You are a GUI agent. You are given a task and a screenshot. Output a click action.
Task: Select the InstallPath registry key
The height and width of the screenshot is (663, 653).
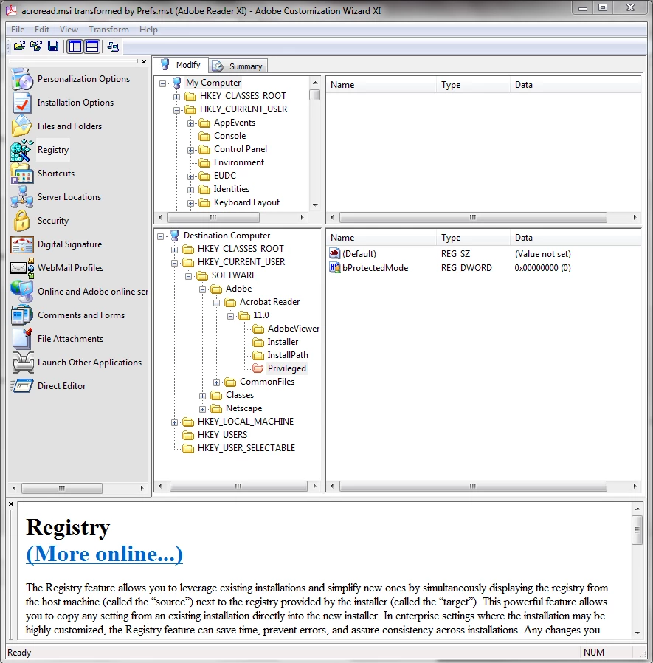point(288,355)
